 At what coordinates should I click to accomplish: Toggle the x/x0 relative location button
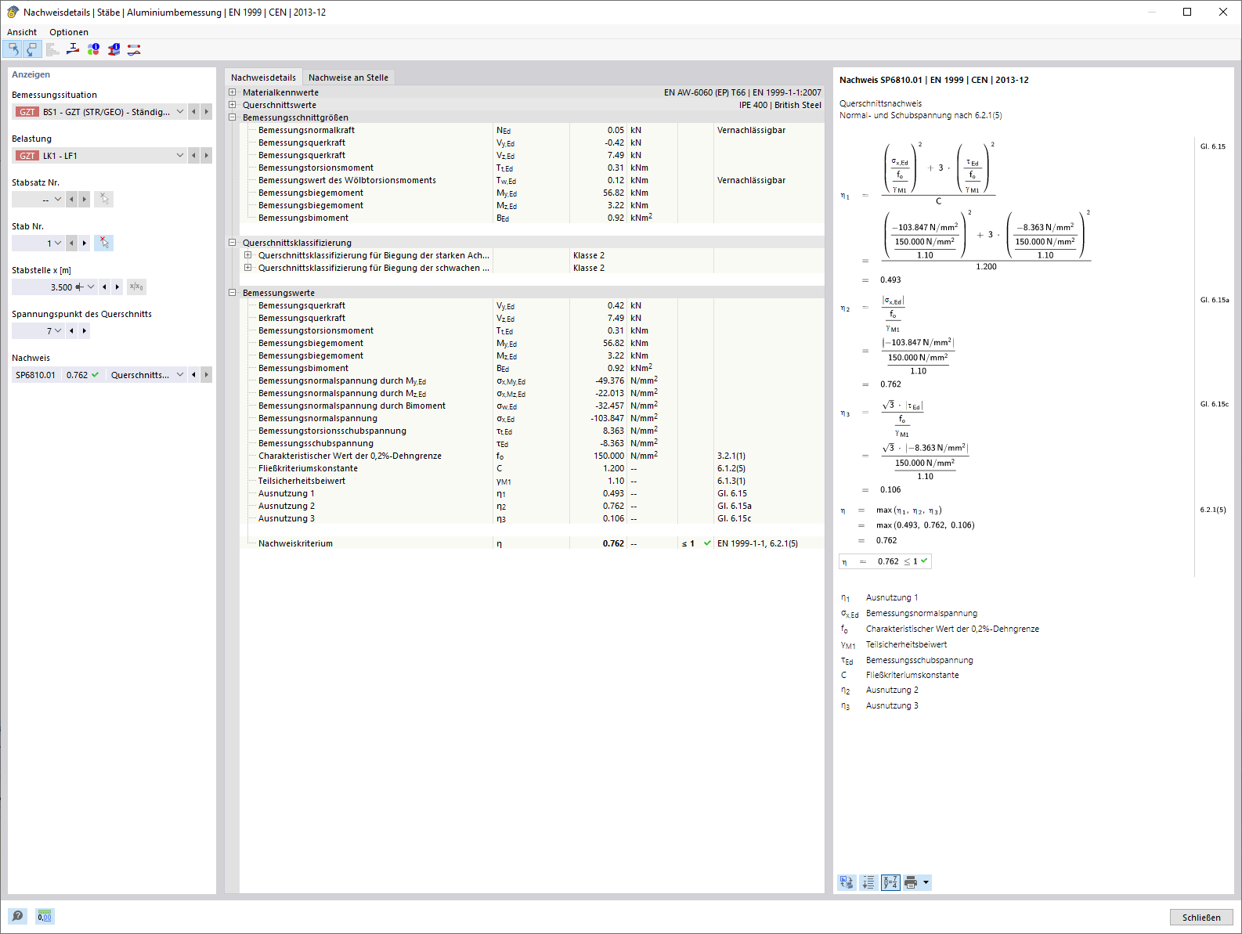pos(136,287)
